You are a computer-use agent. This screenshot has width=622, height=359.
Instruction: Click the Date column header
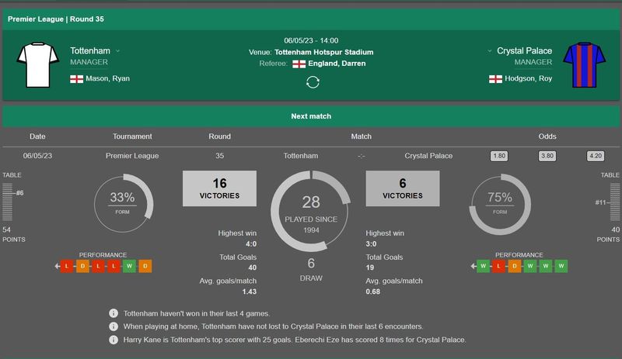[37, 136]
